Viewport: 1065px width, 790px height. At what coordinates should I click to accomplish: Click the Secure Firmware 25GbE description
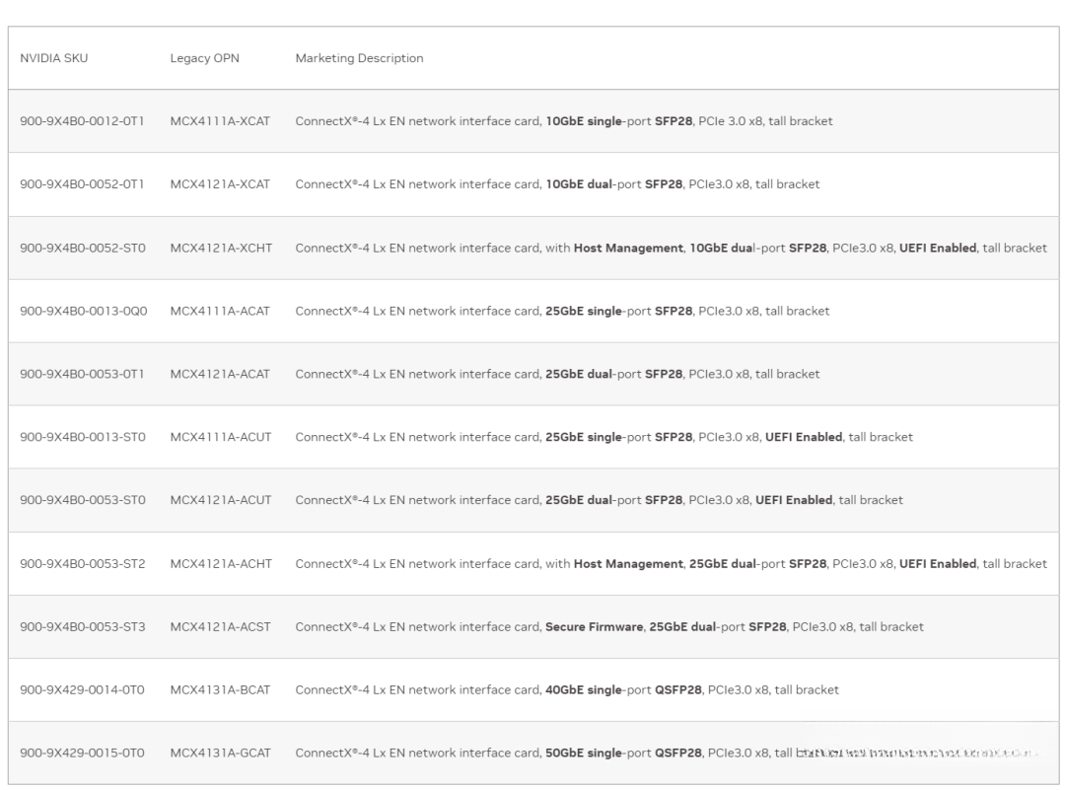609,627
